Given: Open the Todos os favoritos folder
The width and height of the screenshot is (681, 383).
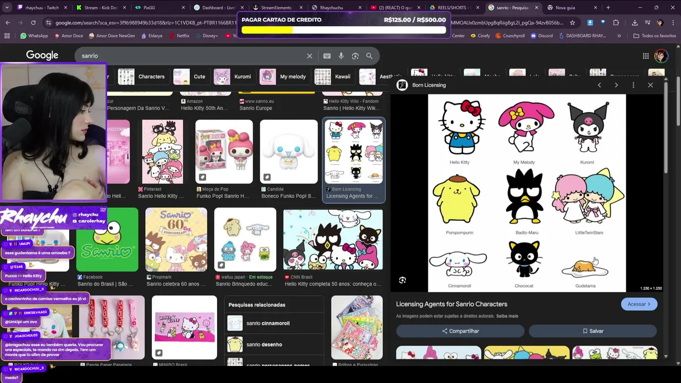Looking at the screenshot, I should point(655,36).
